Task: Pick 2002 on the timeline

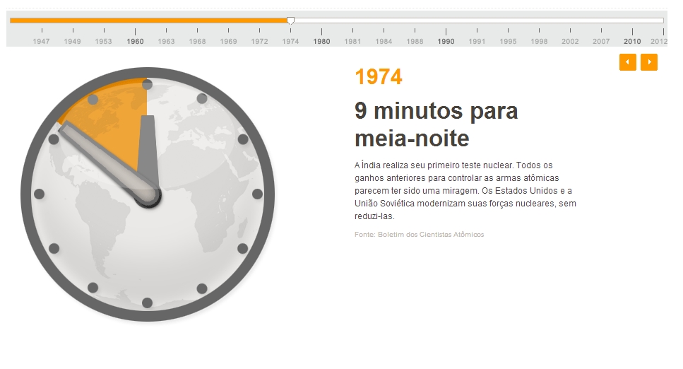Action: point(570,41)
